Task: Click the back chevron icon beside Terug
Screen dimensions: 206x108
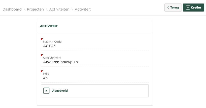Action: tap(168, 8)
